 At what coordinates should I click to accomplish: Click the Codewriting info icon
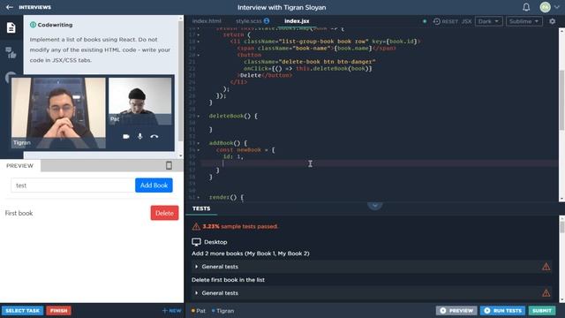click(x=33, y=25)
